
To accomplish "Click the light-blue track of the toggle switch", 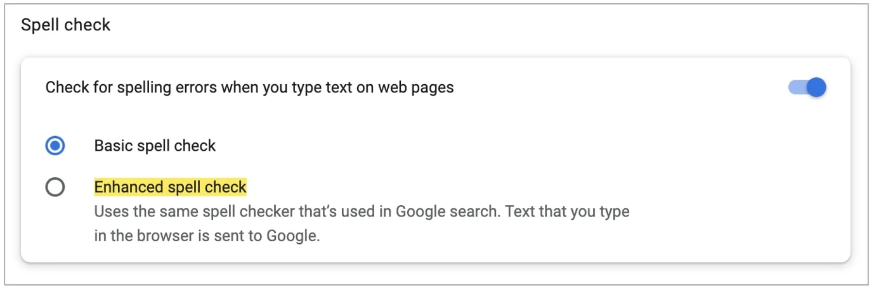I will click(x=797, y=87).
